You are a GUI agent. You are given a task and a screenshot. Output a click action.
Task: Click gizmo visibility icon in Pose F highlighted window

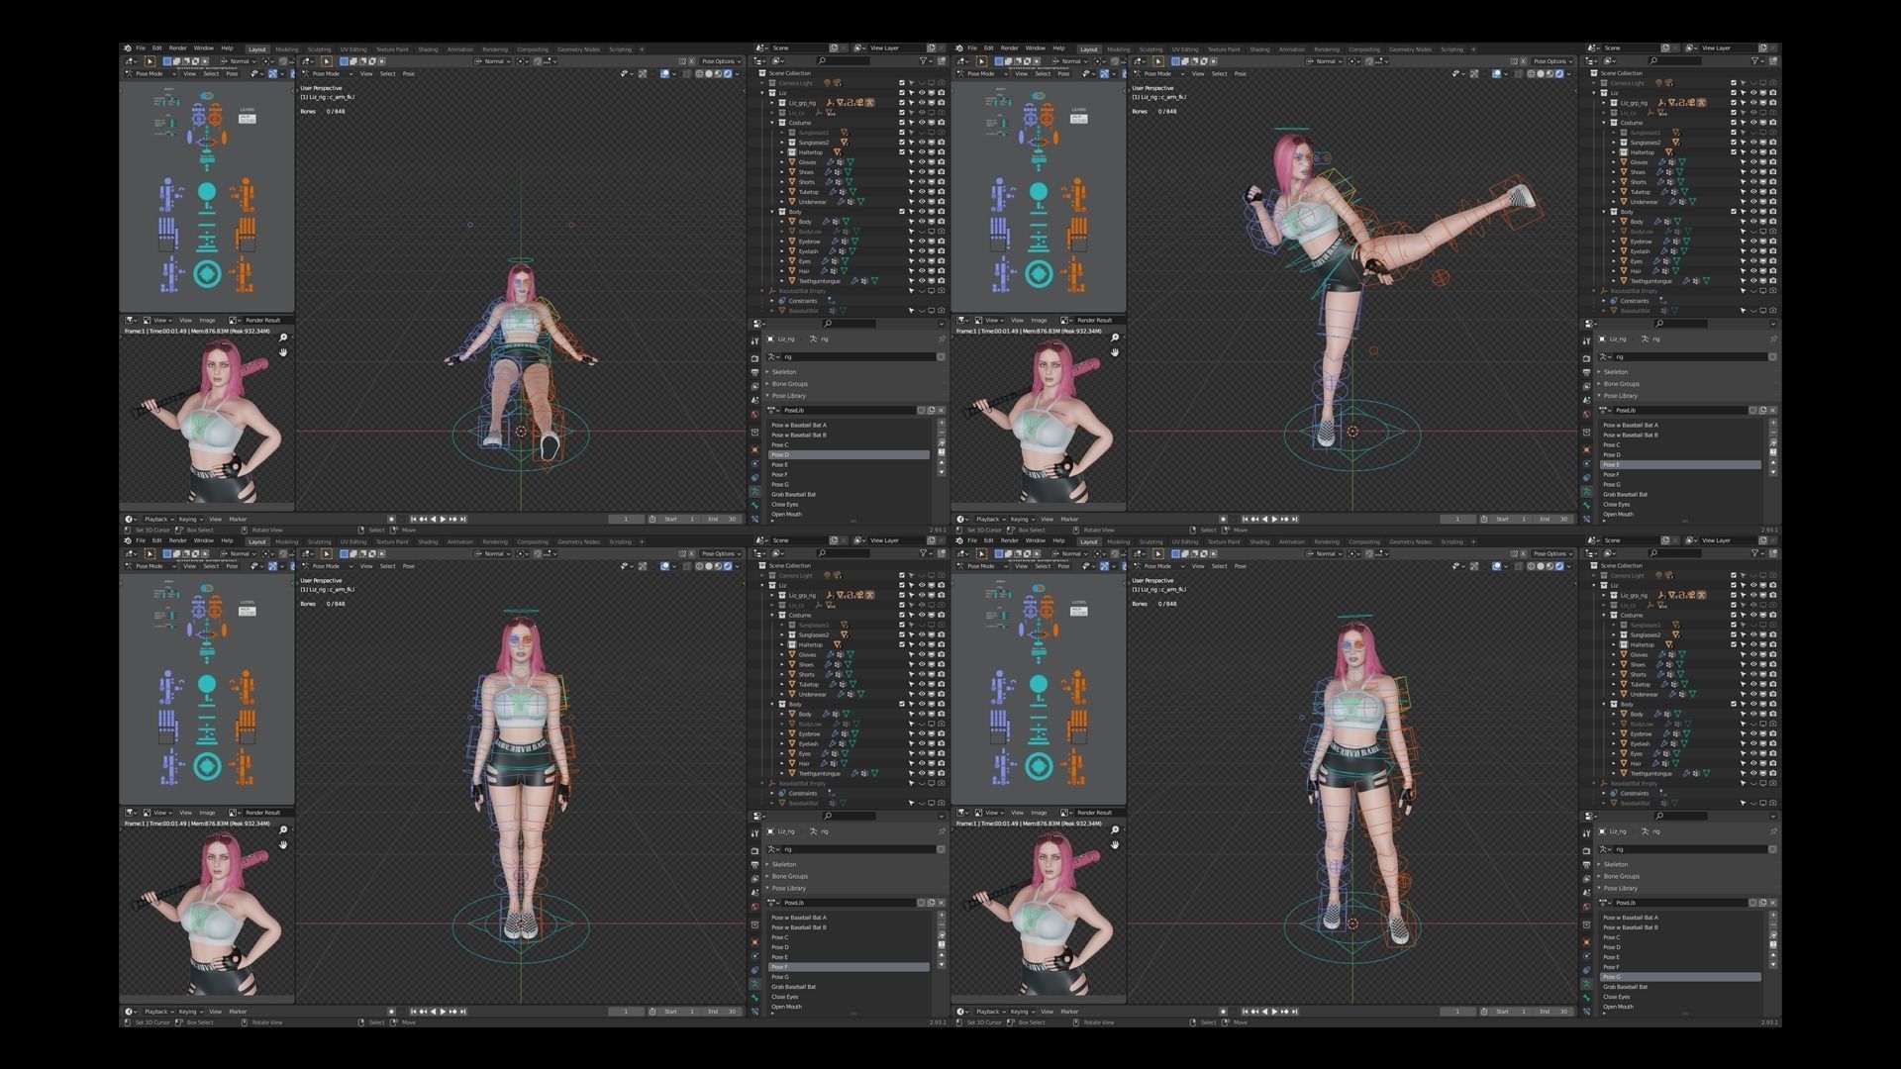(643, 566)
